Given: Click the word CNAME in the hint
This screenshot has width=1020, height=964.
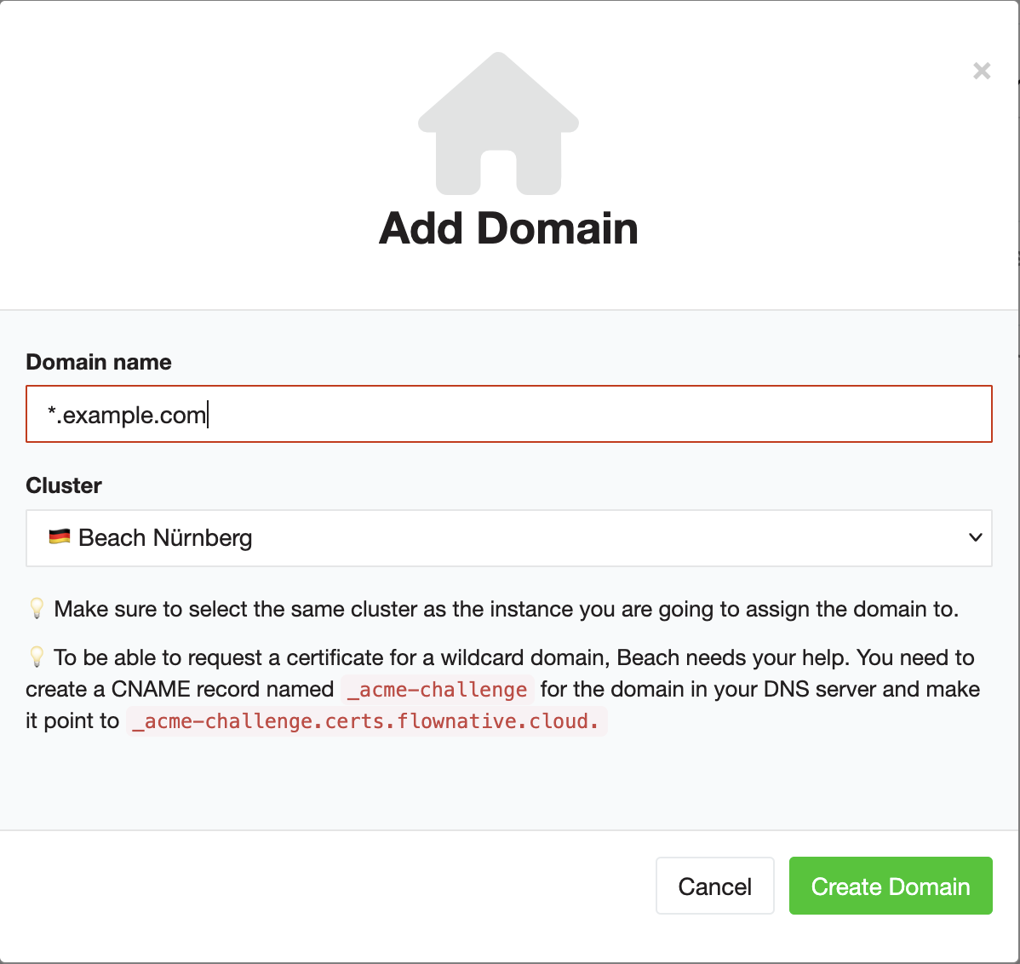Looking at the screenshot, I should (x=150, y=689).
